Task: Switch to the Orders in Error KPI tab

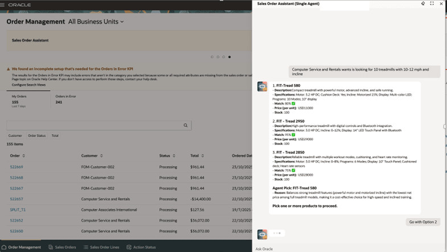Action: [65, 100]
